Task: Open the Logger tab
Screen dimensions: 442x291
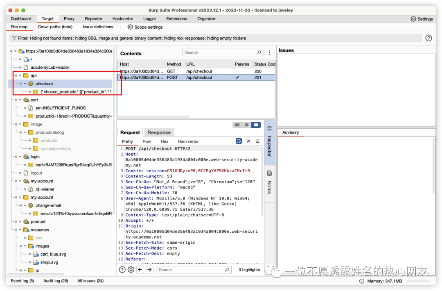Action: [149, 18]
